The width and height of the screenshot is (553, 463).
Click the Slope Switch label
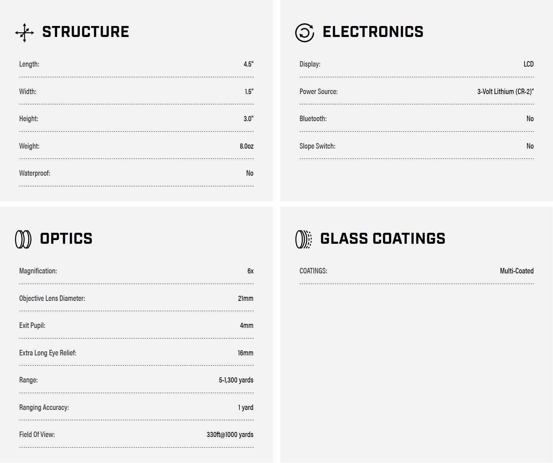[x=317, y=146]
